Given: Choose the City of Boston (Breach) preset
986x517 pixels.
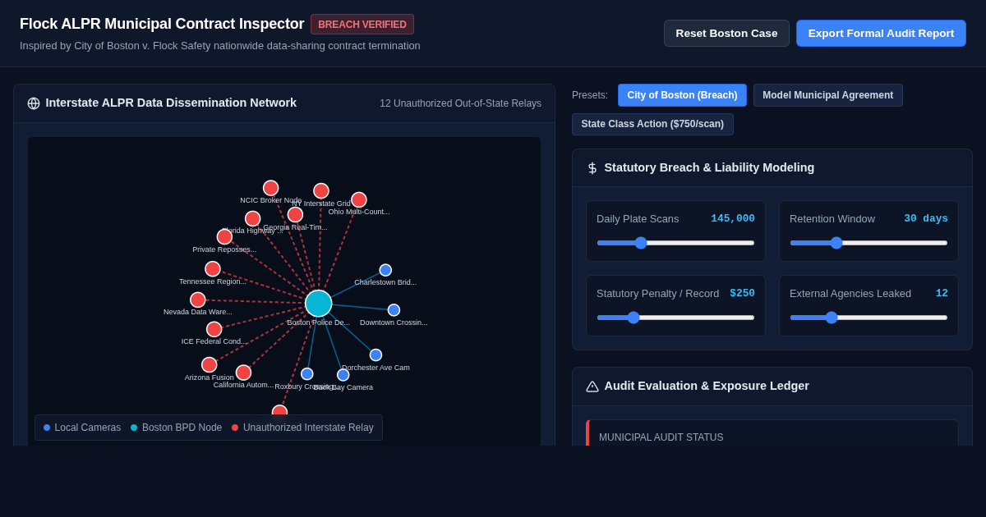Looking at the screenshot, I should (682, 95).
